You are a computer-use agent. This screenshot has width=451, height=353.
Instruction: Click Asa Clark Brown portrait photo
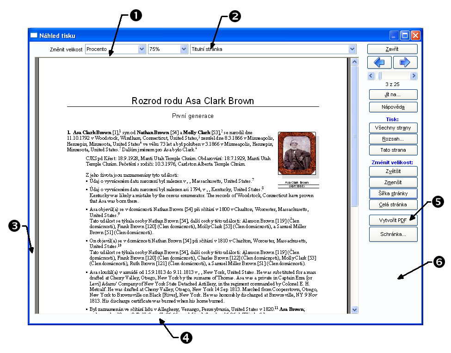[297, 154]
